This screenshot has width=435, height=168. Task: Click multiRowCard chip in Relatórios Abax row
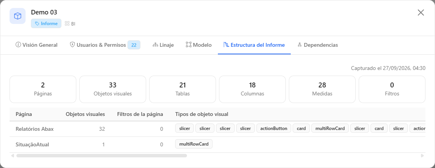click(330, 128)
